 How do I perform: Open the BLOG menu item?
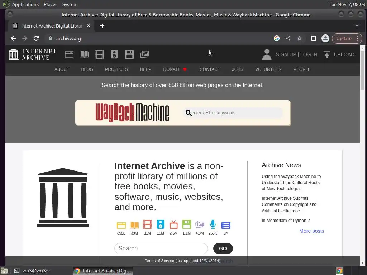click(87, 69)
